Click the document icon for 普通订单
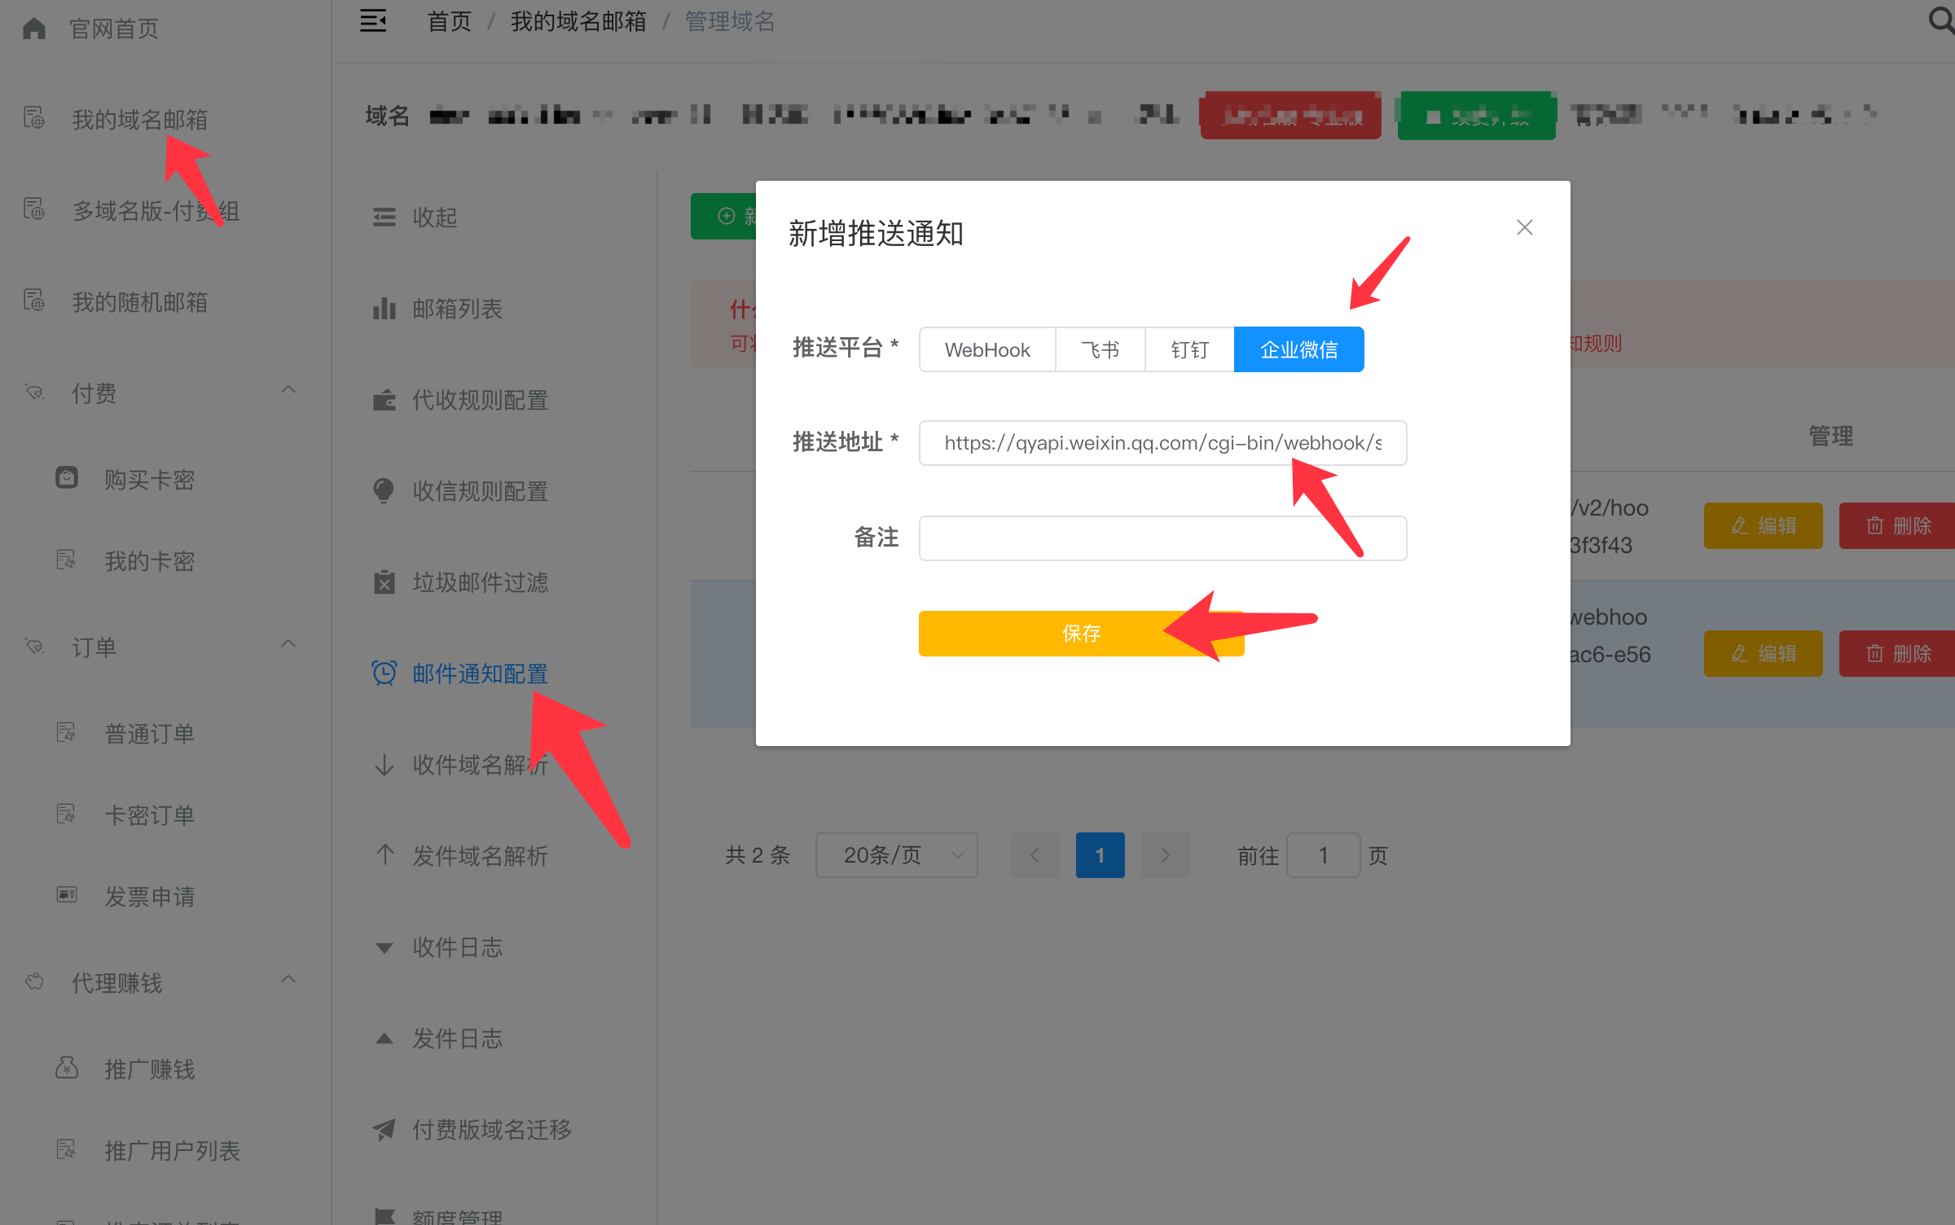 coord(67,733)
